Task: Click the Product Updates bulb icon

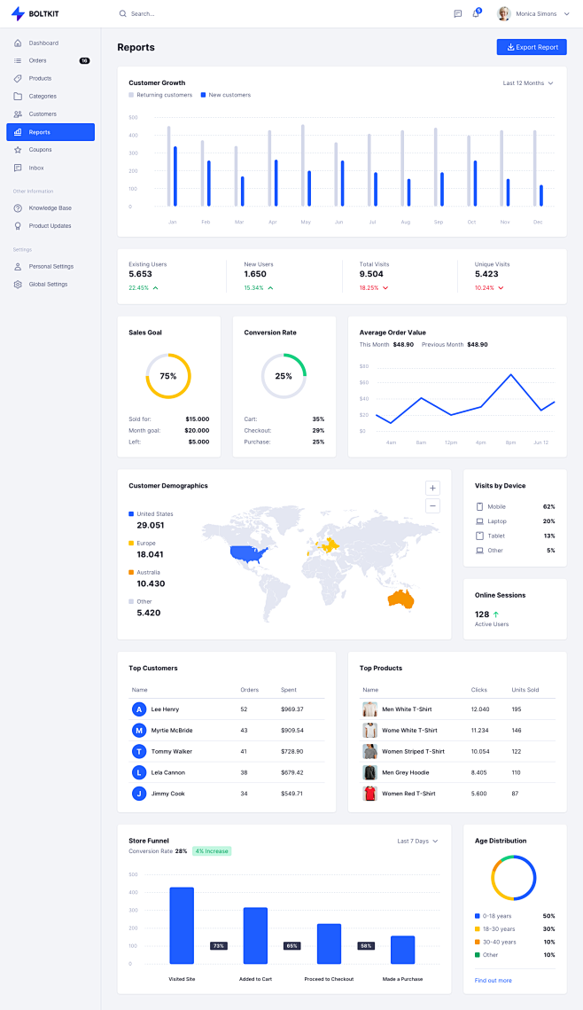Action: pyautogui.click(x=18, y=226)
